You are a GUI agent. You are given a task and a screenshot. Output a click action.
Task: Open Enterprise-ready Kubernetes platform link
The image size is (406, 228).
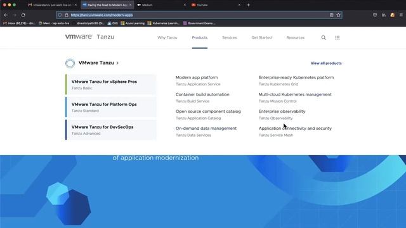click(x=296, y=77)
